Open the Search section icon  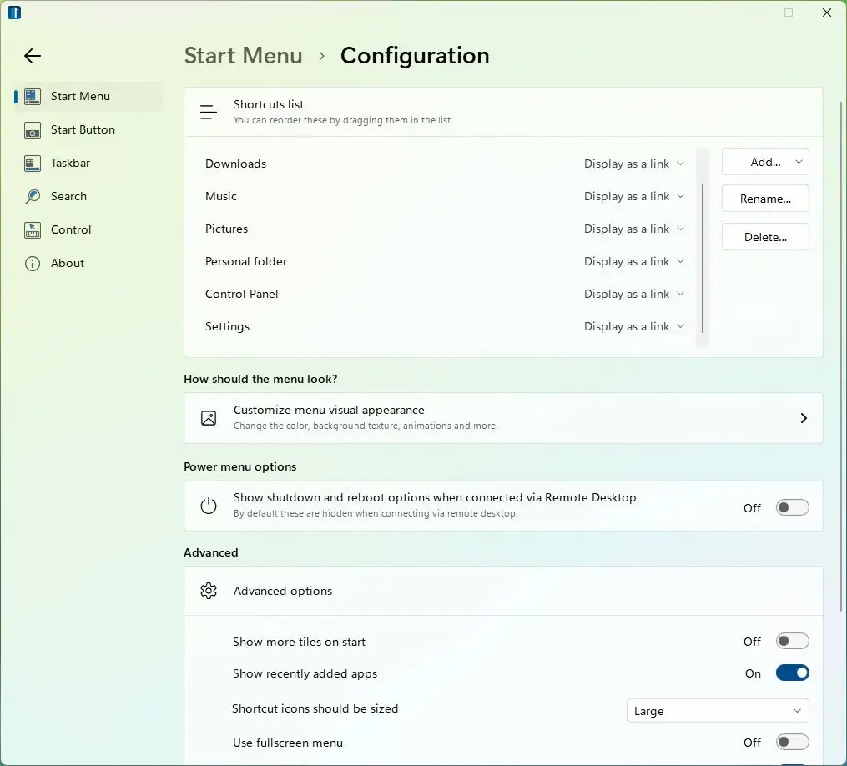[32, 196]
